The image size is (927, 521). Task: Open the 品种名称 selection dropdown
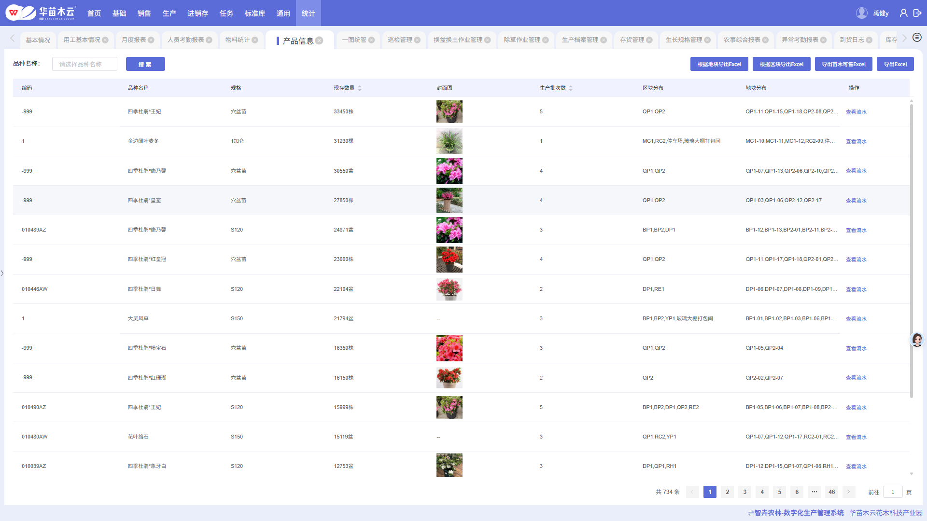pos(84,64)
